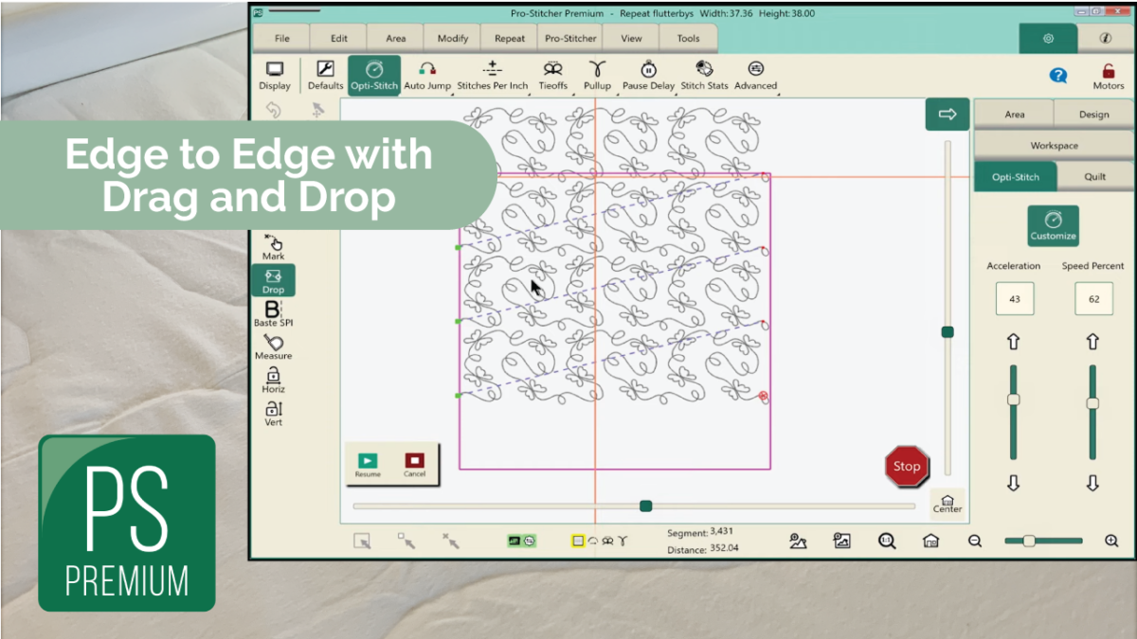
Task: Select the Auto Jump tool
Action: click(427, 75)
